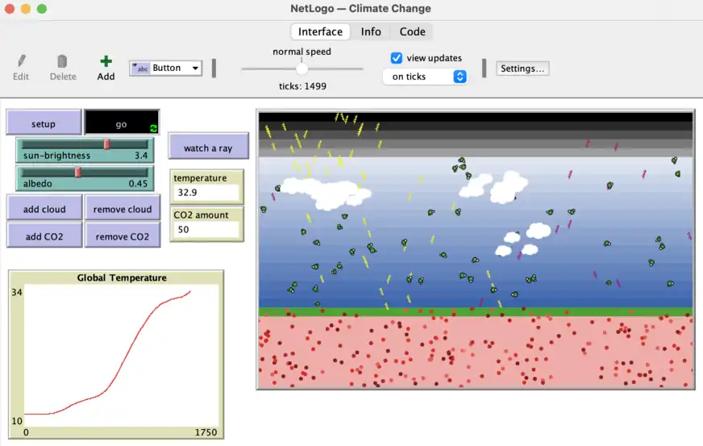Viewport: 703px width, 446px height.
Task: Toggle the go forever button
Action: click(121, 123)
